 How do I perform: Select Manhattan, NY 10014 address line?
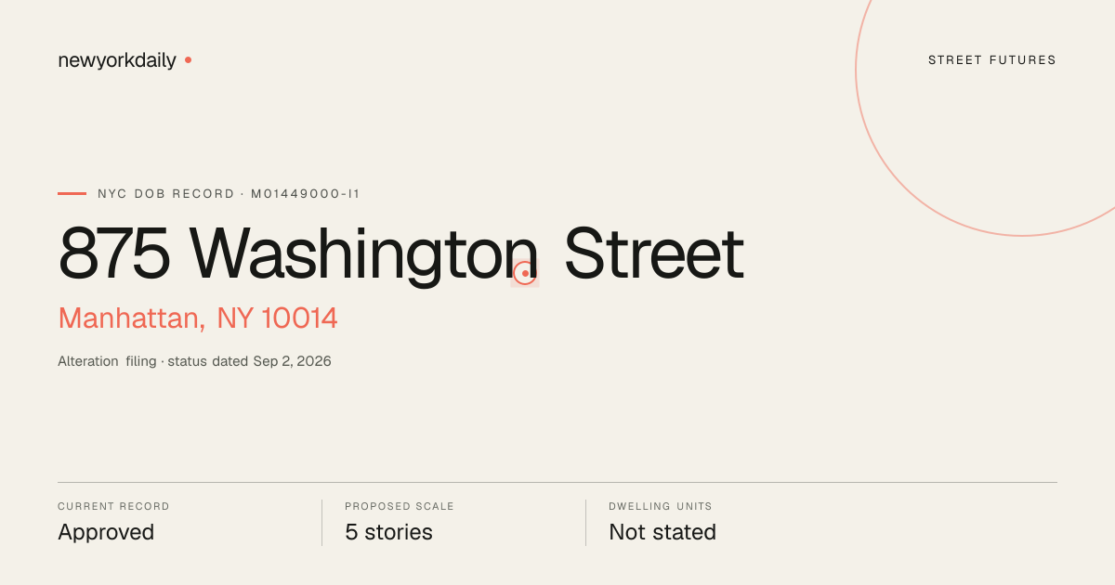coord(198,318)
